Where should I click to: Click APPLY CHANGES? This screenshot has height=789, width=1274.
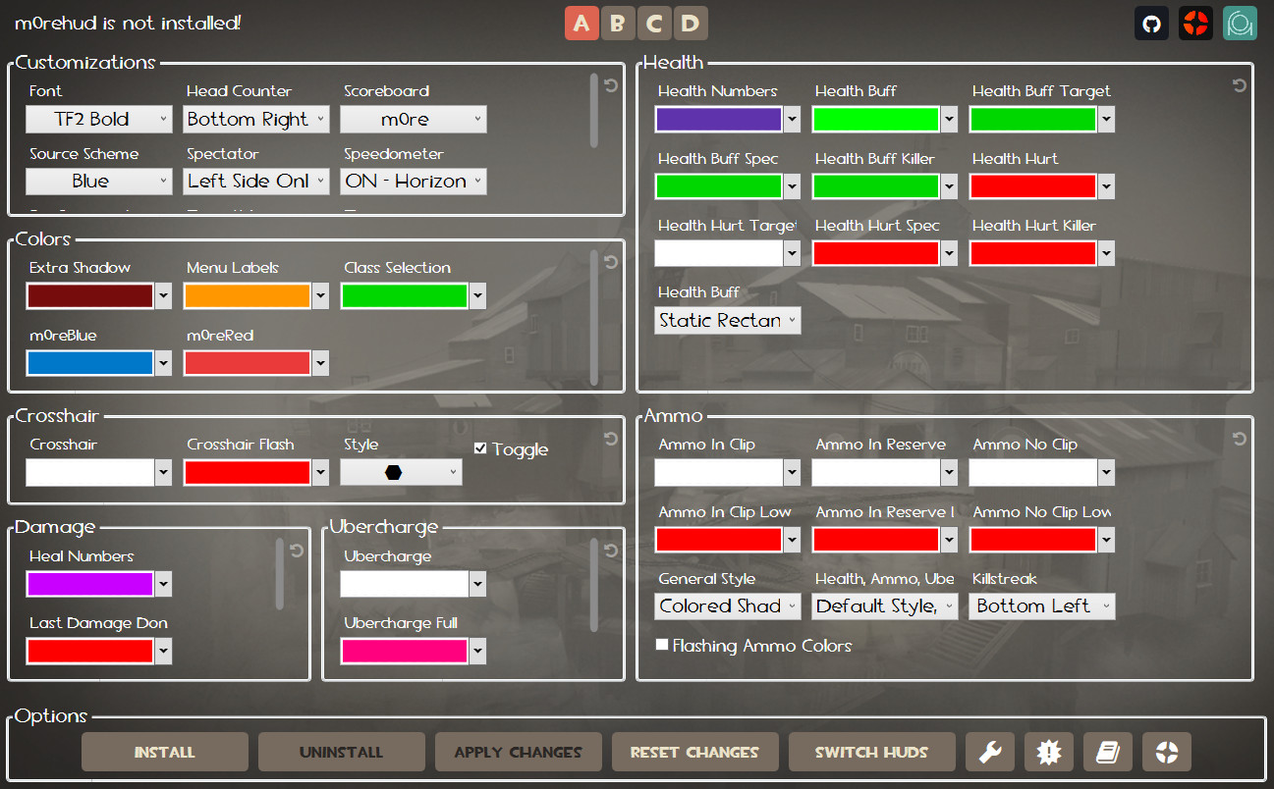pos(518,752)
